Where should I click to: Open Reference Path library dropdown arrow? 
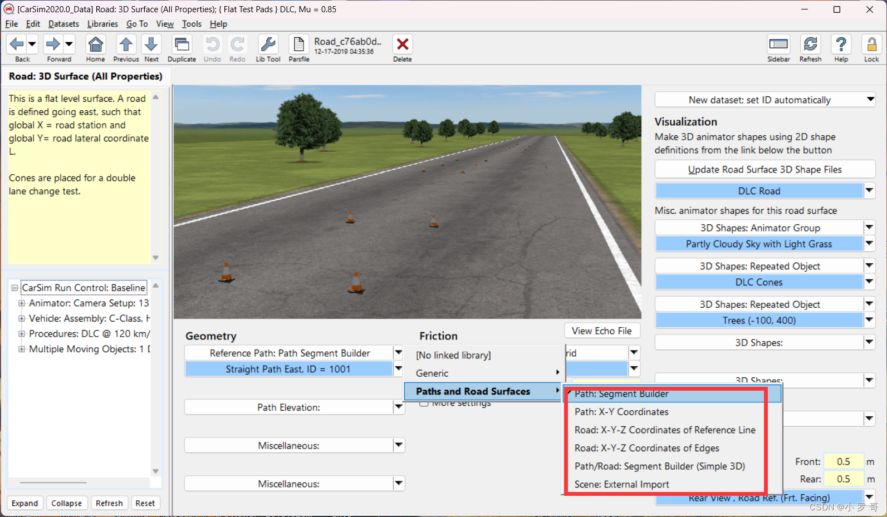[399, 353]
